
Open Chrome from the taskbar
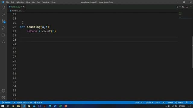pyautogui.click(x=13, y=106)
